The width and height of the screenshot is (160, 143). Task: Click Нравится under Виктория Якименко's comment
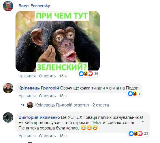[x=27, y=136]
